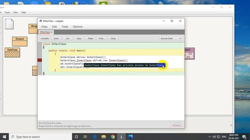Close the OtherClass tab

52,32
